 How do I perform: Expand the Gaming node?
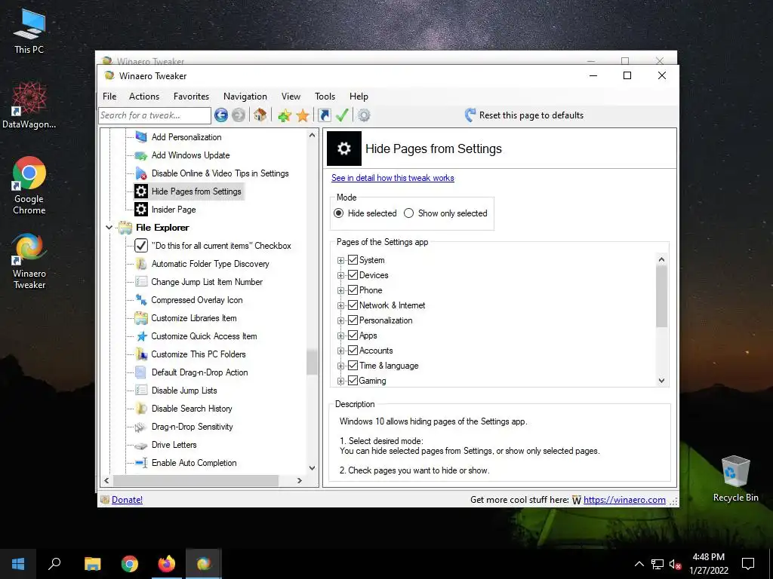pyautogui.click(x=340, y=381)
